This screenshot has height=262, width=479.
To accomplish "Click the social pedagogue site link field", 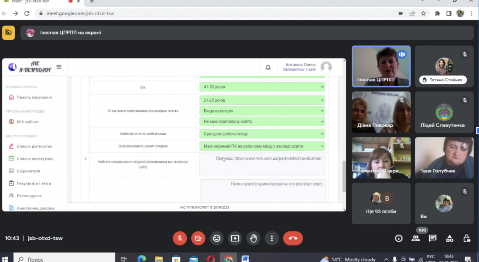I will pyautogui.click(x=262, y=164).
